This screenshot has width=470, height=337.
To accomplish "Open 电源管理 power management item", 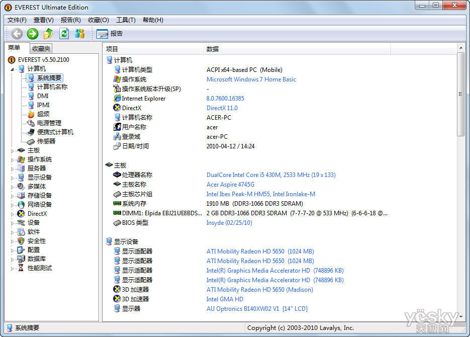I will (49, 123).
